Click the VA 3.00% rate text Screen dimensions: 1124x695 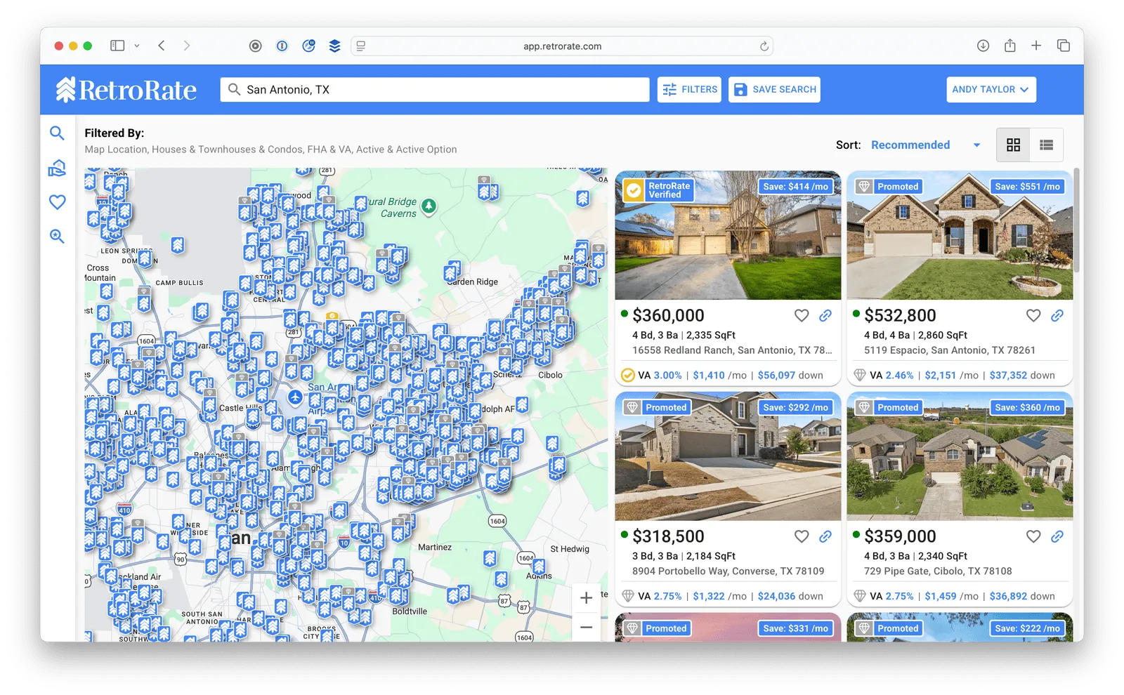click(x=660, y=376)
